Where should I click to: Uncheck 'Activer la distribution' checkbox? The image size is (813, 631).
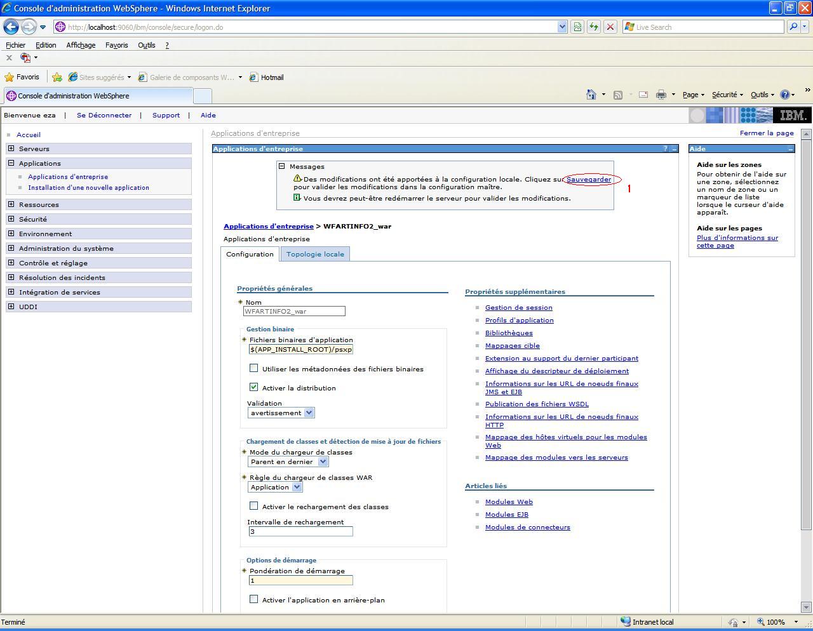(254, 387)
